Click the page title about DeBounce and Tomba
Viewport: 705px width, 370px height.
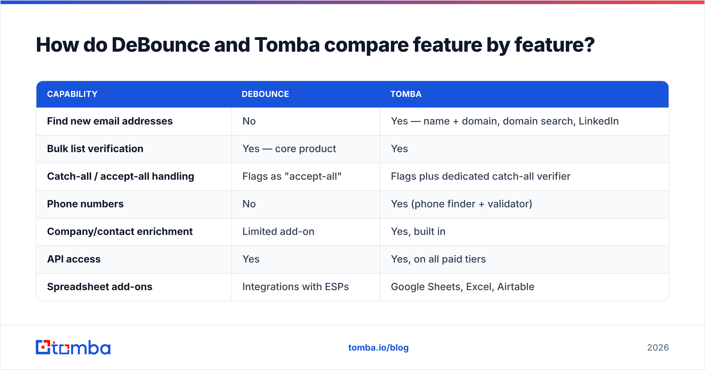click(315, 45)
